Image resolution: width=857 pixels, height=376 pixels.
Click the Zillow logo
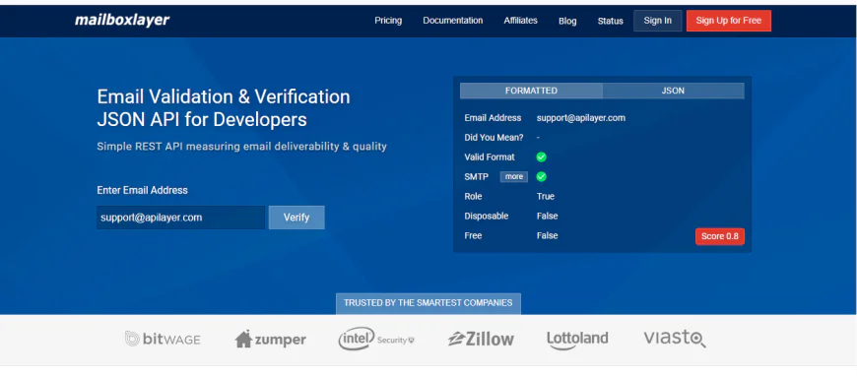coord(481,339)
